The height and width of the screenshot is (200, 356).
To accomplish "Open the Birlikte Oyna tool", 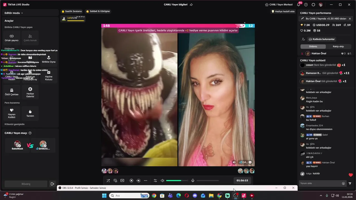I will (x=49, y=59).
